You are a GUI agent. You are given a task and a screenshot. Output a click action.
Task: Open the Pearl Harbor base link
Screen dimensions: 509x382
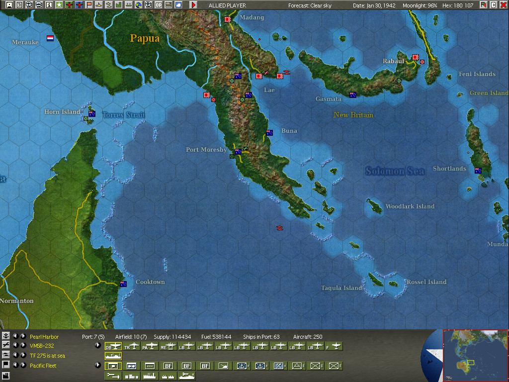[44, 337]
